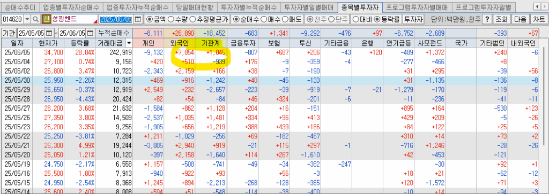549x194 pixels.
Task: Click the 보험 column header
Action: (274, 43)
